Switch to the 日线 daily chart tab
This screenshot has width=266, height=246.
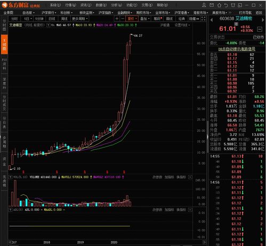click(52, 19)
